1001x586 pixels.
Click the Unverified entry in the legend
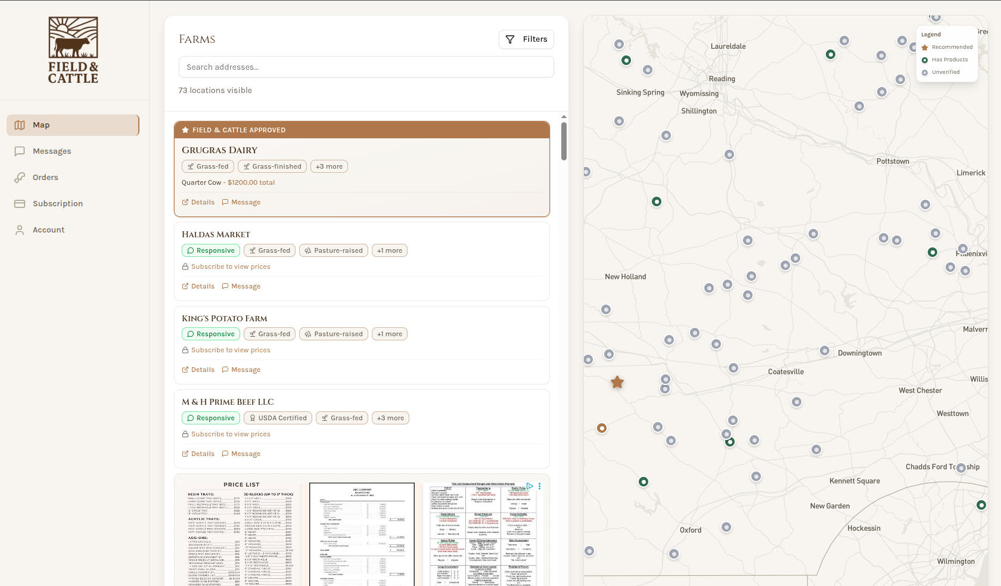coord(941,72)
